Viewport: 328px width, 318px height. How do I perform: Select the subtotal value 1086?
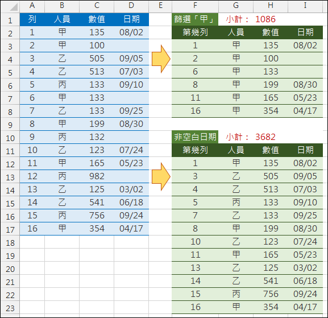[x=265, y=19]
